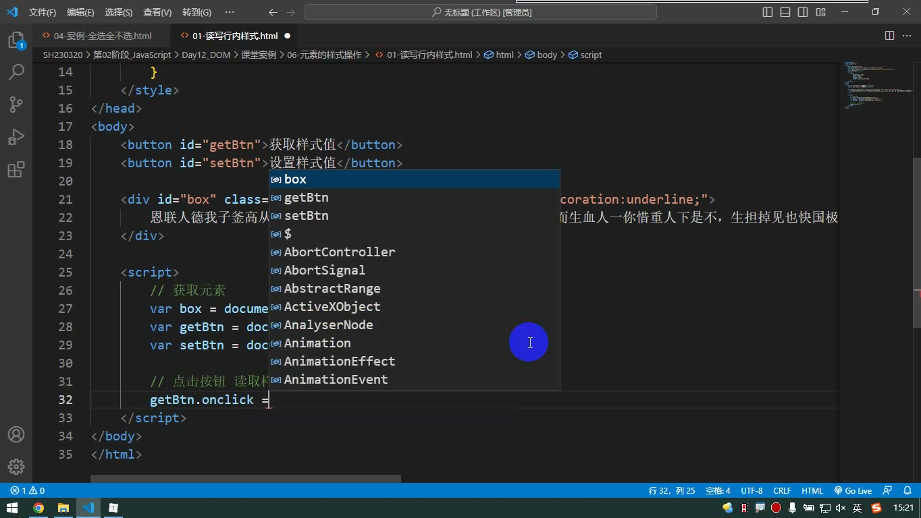The width and height of the screenshot is (921, 518).
Task: Select the getBtn autocomplete suggestion
Action: tap(415, 197)
